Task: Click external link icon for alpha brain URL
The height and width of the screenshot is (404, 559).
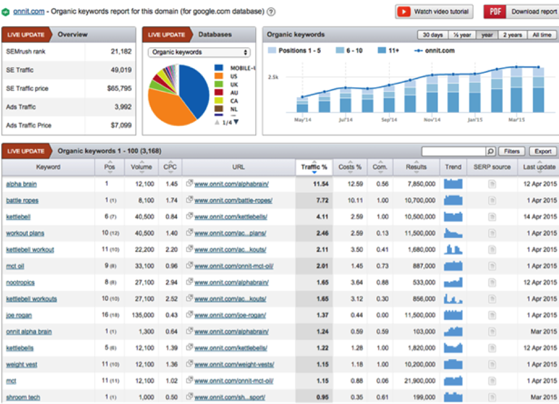Action: [x=190, y=183]
